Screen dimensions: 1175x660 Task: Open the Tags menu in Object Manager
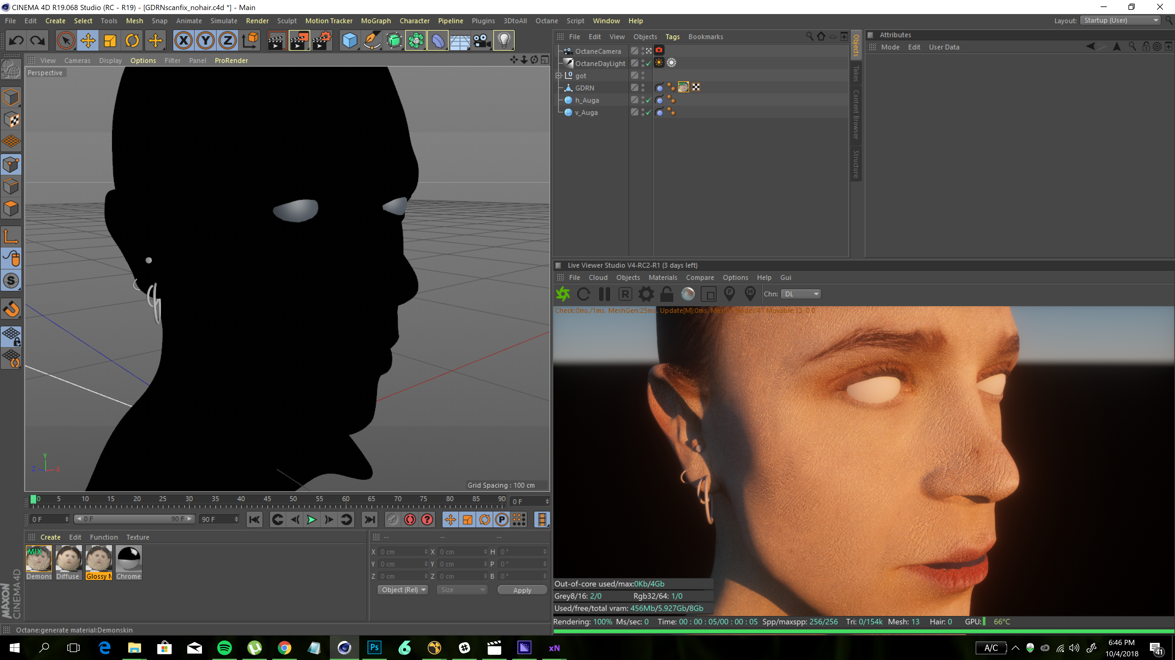tap(672, 36)
